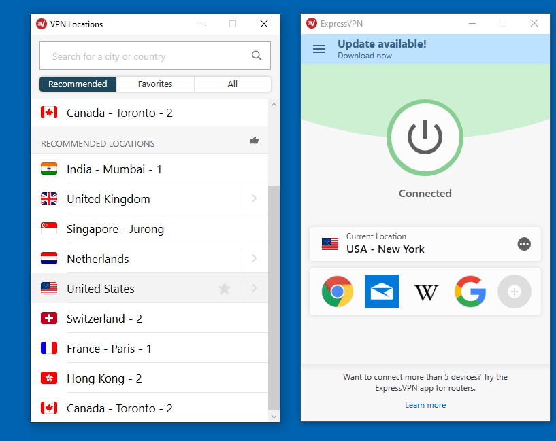Minimize the VPN Locations window
The image size is (556, 441).
[x=202, y=24]
